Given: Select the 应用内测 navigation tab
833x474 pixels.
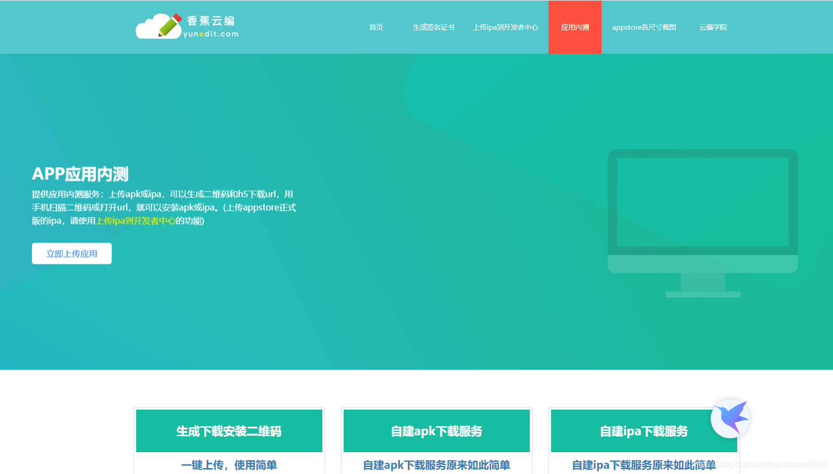Looking at the screenshot, I should [575, 27].
